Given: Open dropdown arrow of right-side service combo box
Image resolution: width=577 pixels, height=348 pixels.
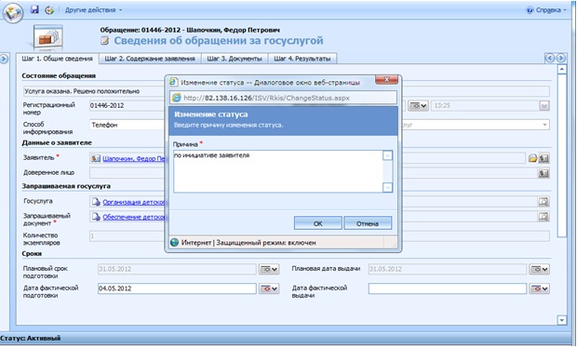Looking at the screenshot, I should 545,125.
